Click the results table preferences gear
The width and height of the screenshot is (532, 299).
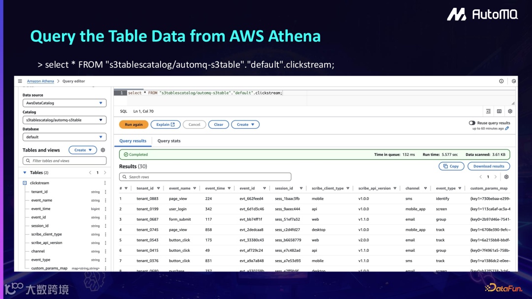tap(506, 177)
